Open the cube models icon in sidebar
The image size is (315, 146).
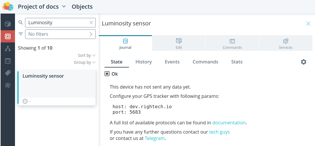7,24
